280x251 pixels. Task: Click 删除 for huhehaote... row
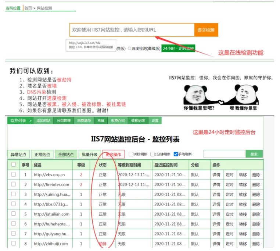[256, 224]
